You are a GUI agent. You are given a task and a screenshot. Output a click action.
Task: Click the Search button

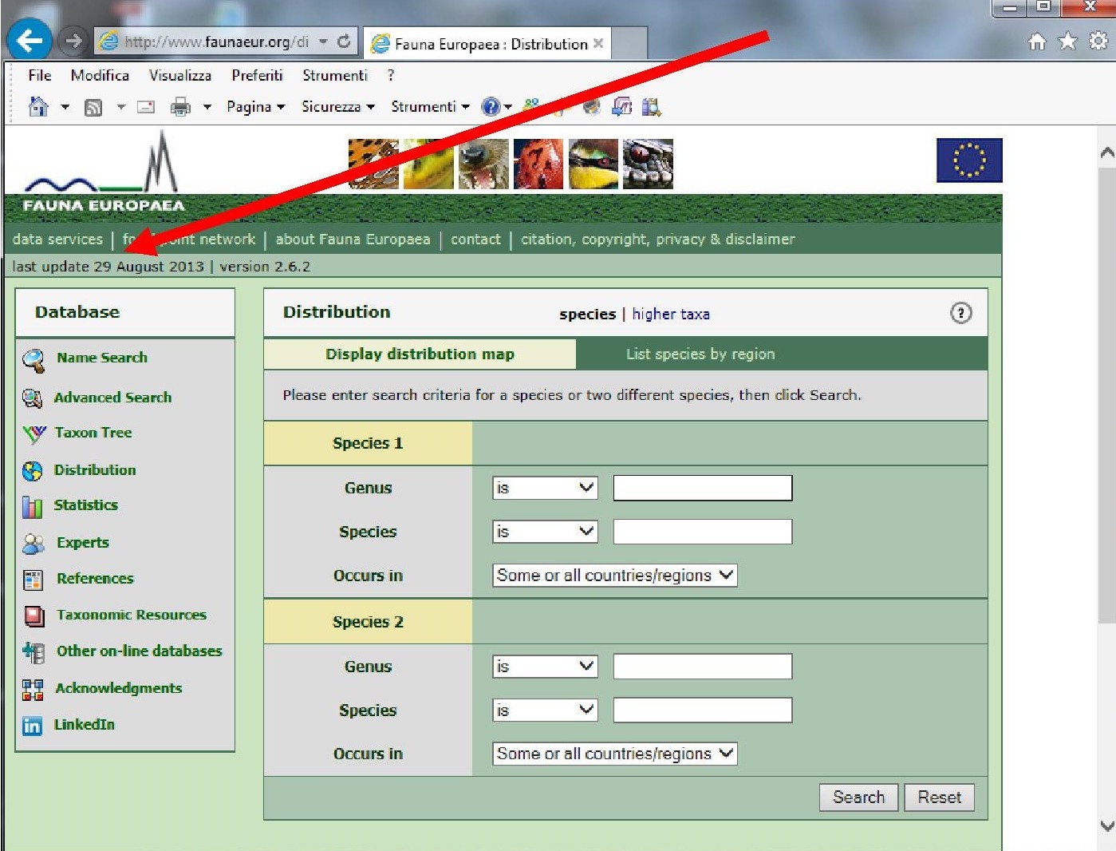coord(858,797)
